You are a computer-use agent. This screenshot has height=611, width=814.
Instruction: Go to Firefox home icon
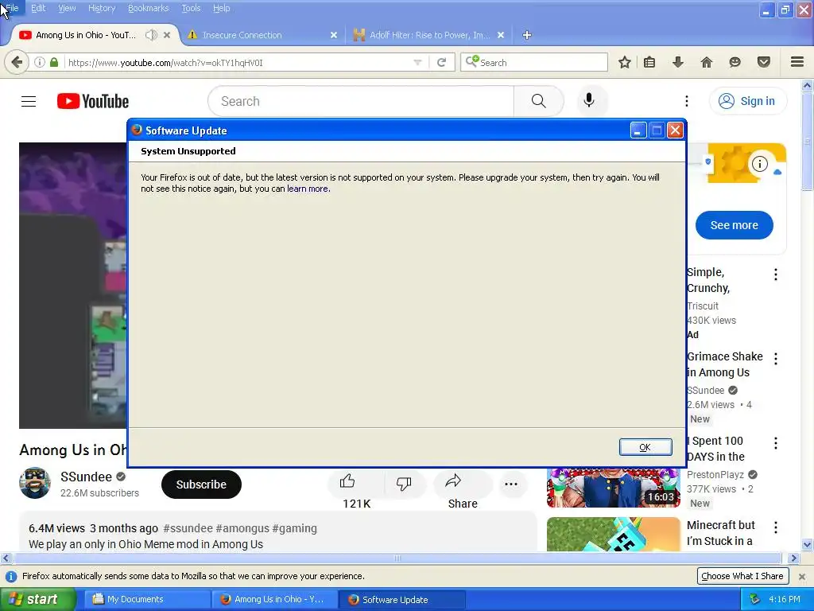pos(707,62)
